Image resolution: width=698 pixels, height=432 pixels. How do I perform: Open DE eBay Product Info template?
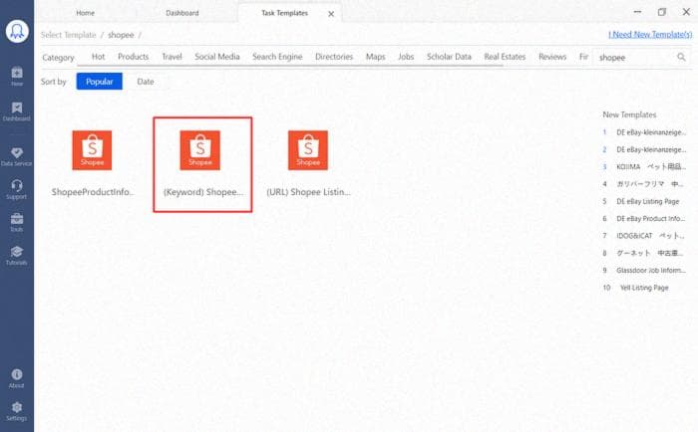(x=650, y=219)
